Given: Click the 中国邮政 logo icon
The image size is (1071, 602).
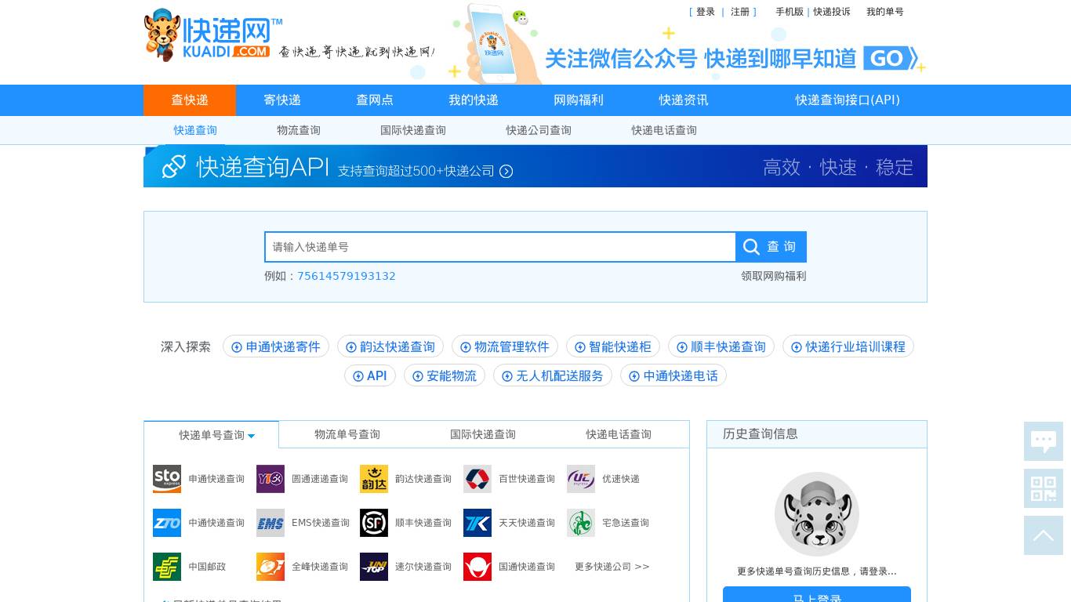Looking at the screenshot, I should (166, 567).
